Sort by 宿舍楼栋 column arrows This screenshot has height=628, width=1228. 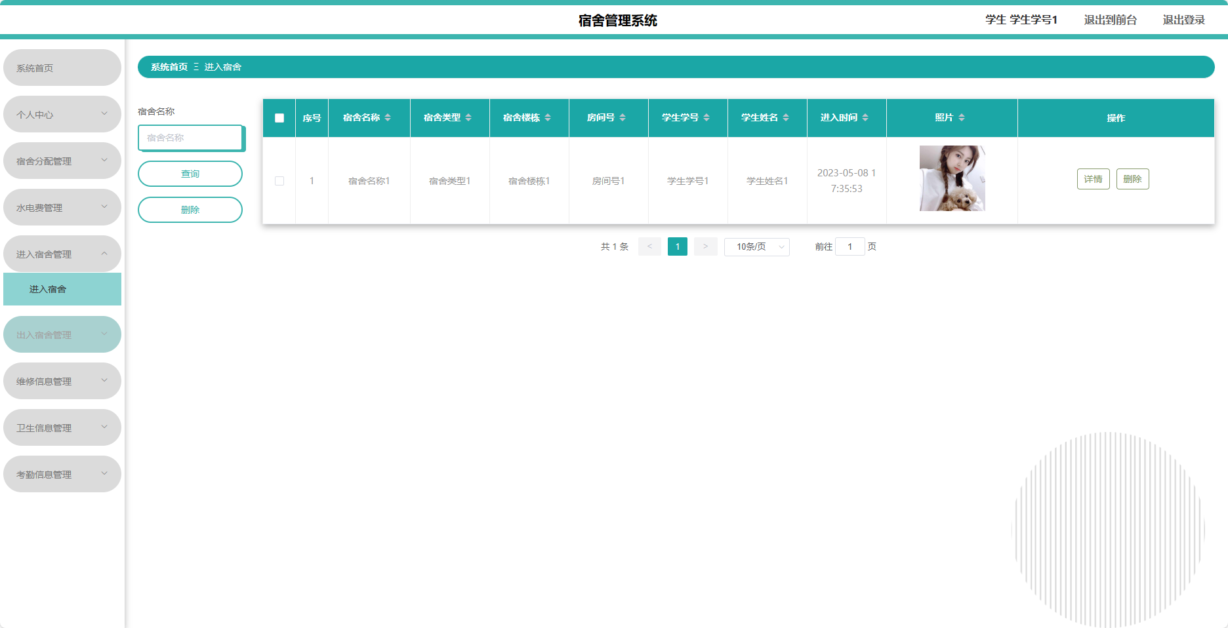pos(548,117)
